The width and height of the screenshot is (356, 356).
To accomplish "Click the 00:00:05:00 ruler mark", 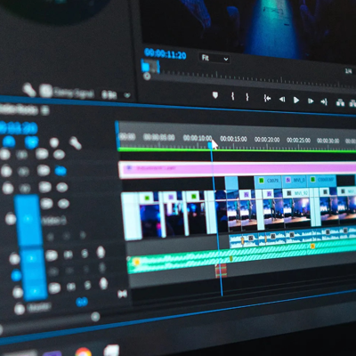I will [159, 137].
